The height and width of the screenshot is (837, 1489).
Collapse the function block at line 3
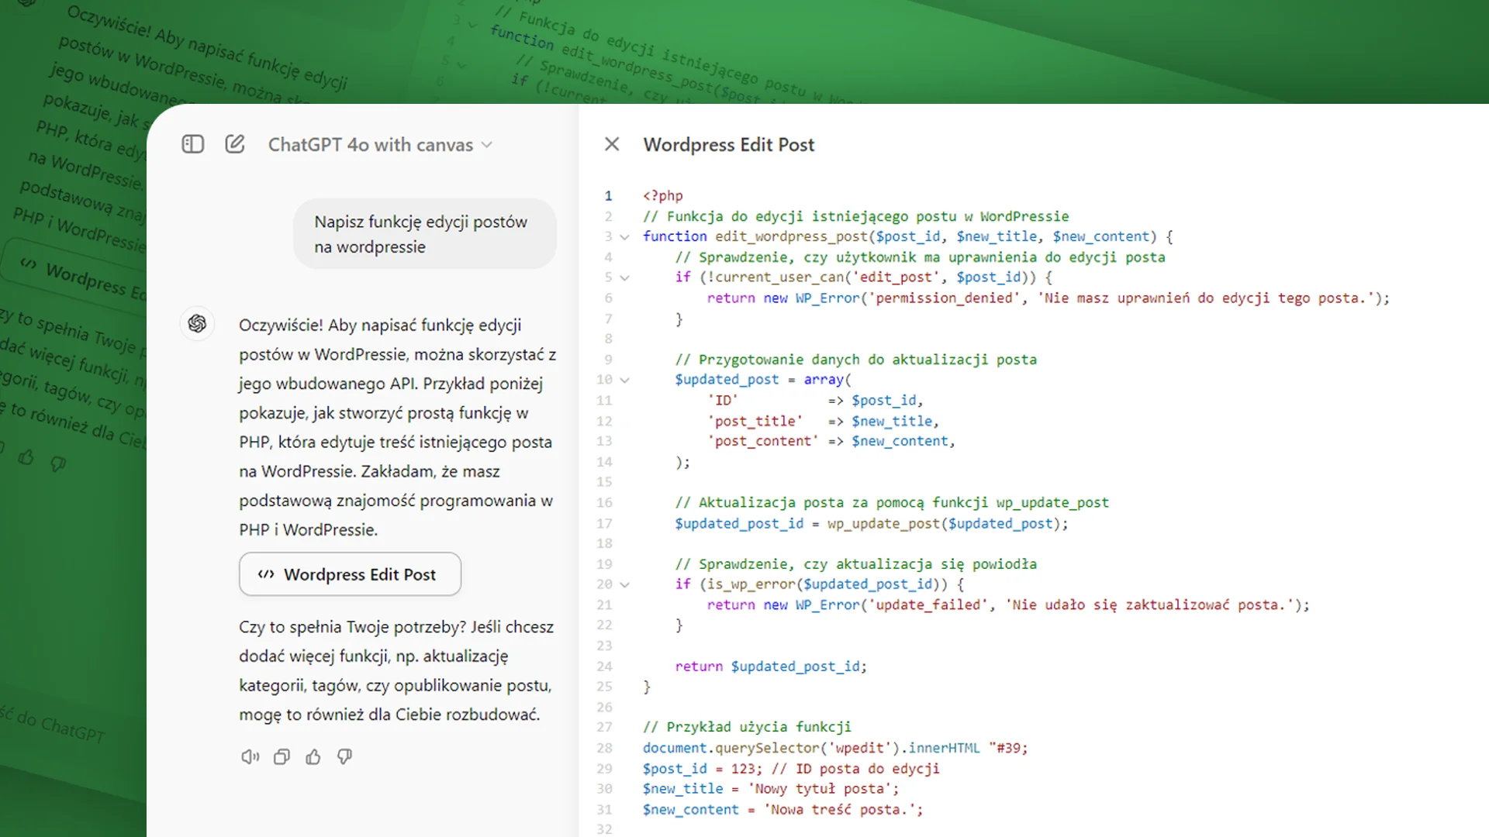tap(624, 237)
